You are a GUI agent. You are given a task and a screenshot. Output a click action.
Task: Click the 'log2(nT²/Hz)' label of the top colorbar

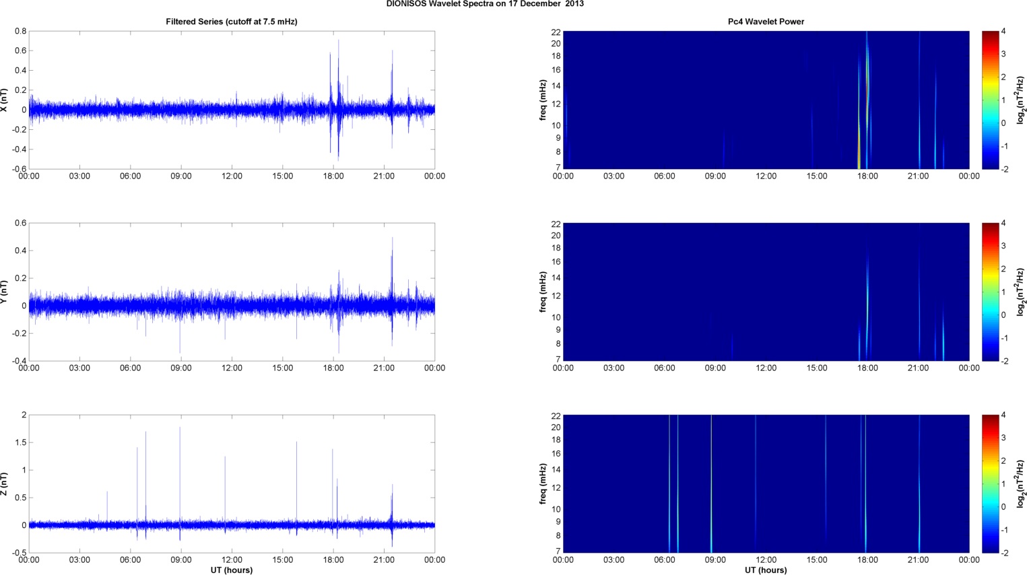(1020, 100)
